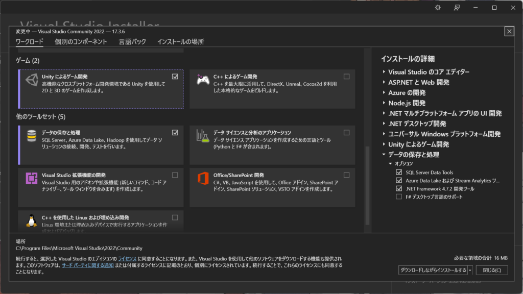This screenshot has width=523, height=294.
Task: Check F# デスクトップ言語のサポート option
Action: [399, 197]
